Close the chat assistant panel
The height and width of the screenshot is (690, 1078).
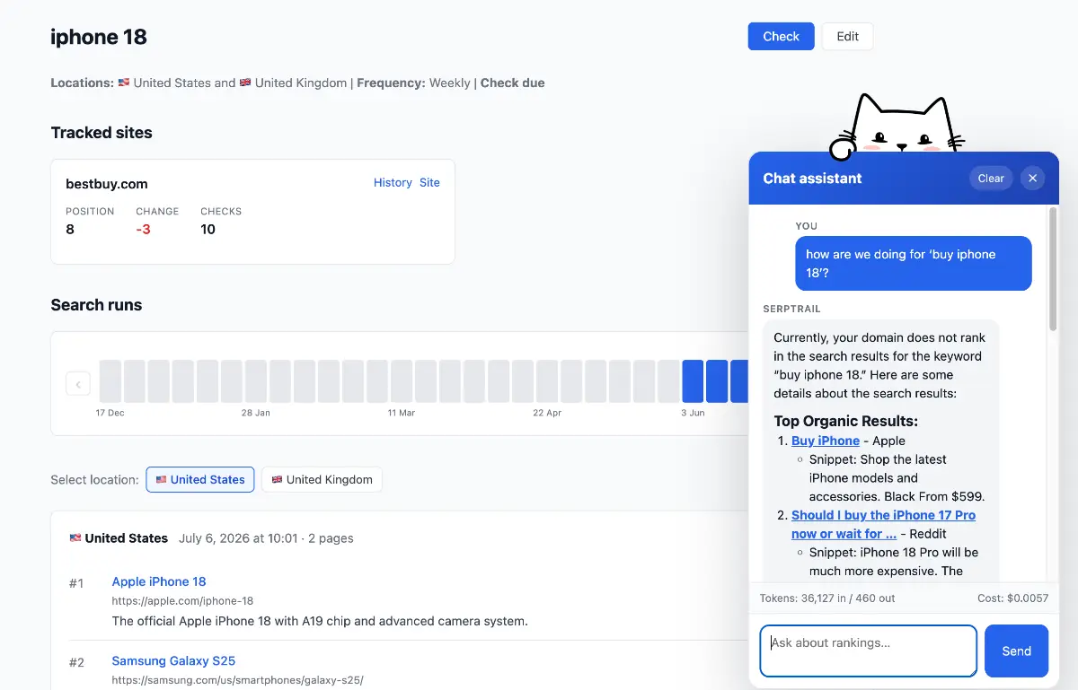1032,179
